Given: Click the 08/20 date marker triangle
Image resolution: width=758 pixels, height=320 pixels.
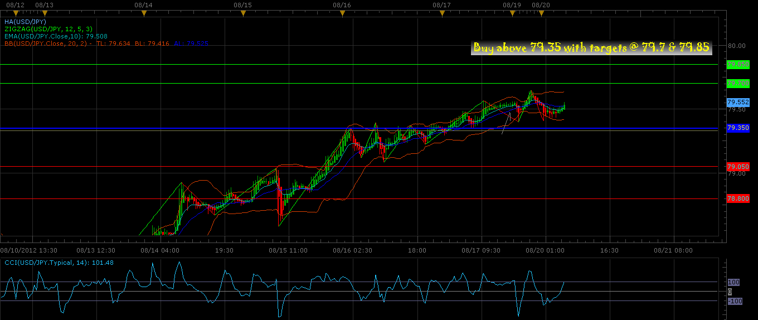Looking at the screenshot, I should [541, 13].
